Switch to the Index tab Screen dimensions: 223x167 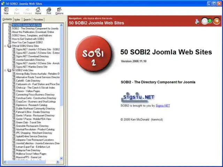click(17, 19)
